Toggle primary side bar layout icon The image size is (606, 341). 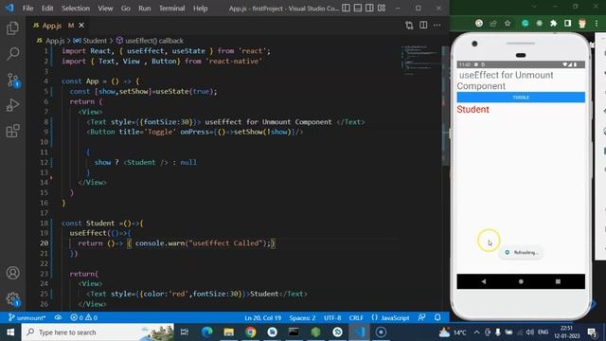tap(347, 9)
